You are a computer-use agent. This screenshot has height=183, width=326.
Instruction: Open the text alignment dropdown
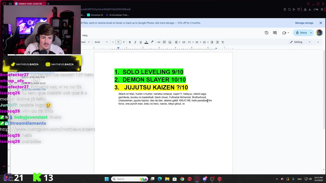[x=178, y=42]
